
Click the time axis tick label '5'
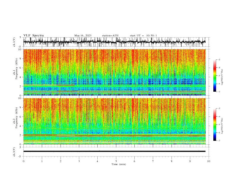coord(116,161)
